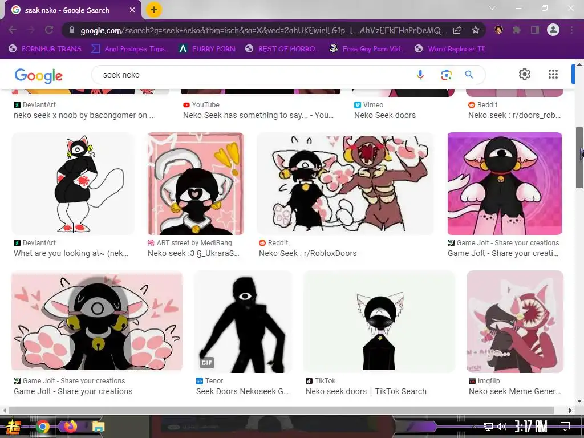The width and height of the screenshot is (584, 438).
Task: Search by image with Google Lens
Action: click(x=446, y=75)
